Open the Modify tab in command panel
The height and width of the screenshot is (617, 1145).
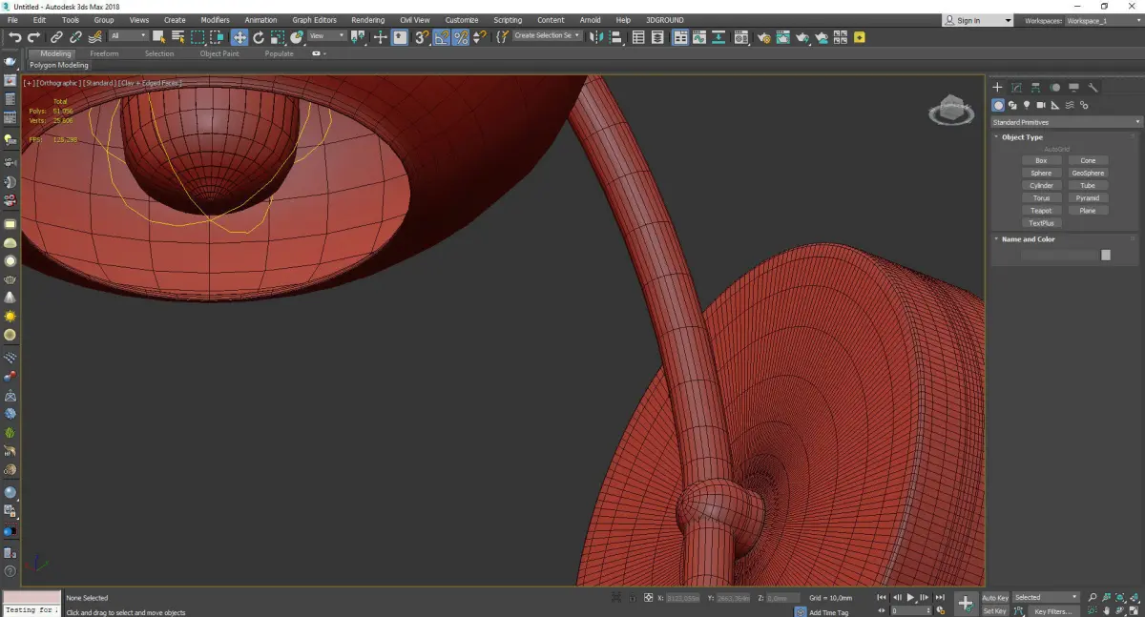coord(1016,88)
